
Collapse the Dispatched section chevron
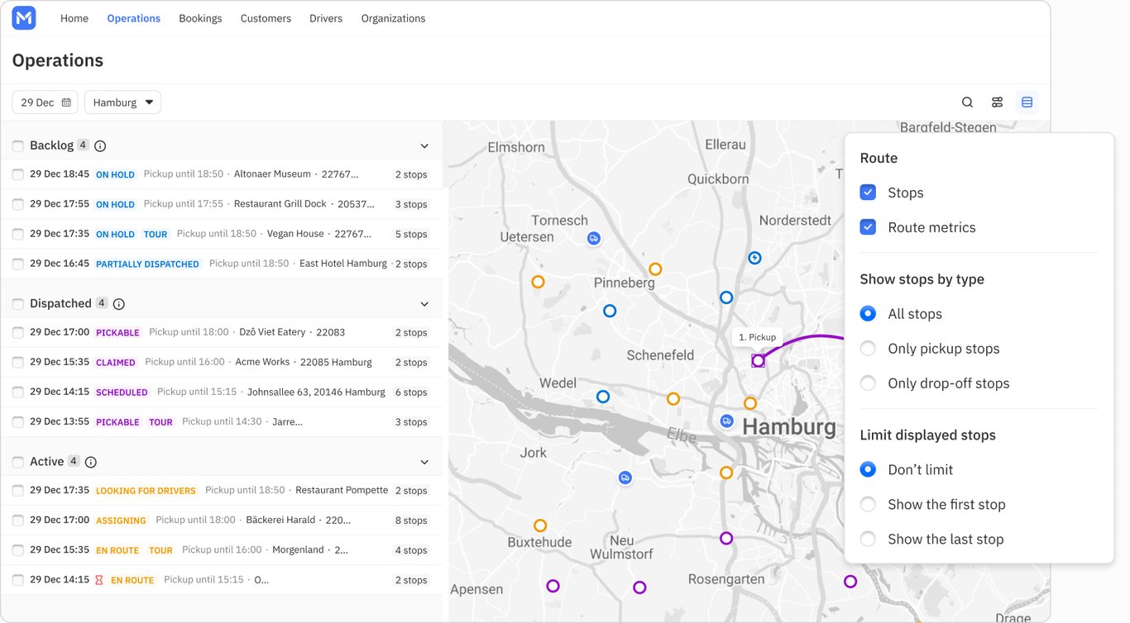(424, 304)
